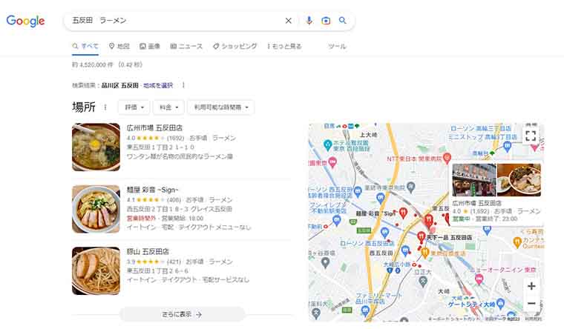The image size is (564, 329).
Task: Expand the 料金 filter dropdown
Action: click(x=168, y=107)
